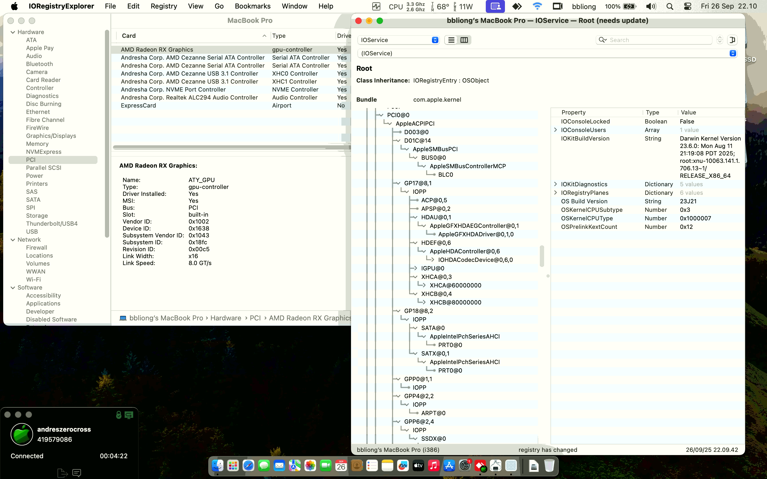
Task: Open the Trash in the Dock
Action: [x=549, y=466]
